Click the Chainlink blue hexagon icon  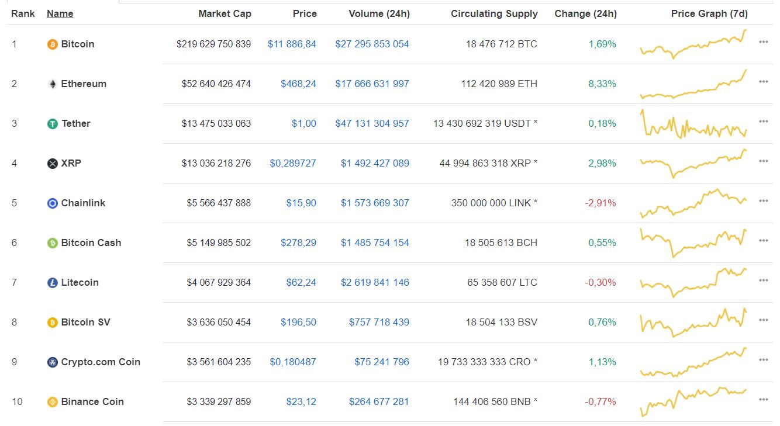pyautogui.click(x=52, y=203)
